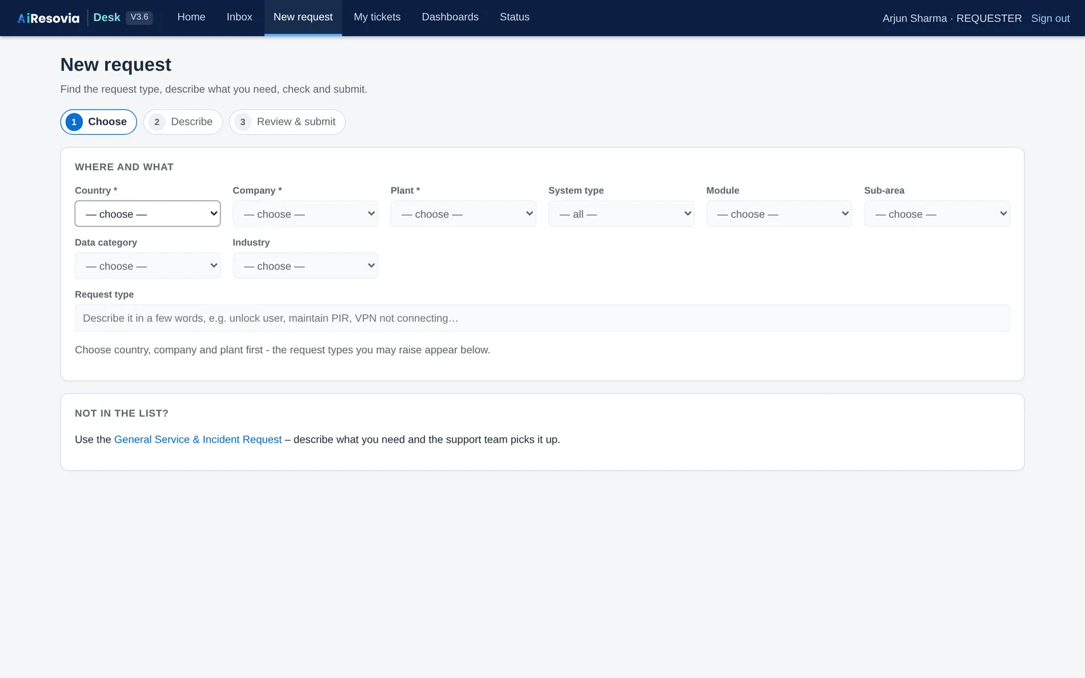The image size is (1085, 678).
Task: View the Status page
Action: click(515, 17)
